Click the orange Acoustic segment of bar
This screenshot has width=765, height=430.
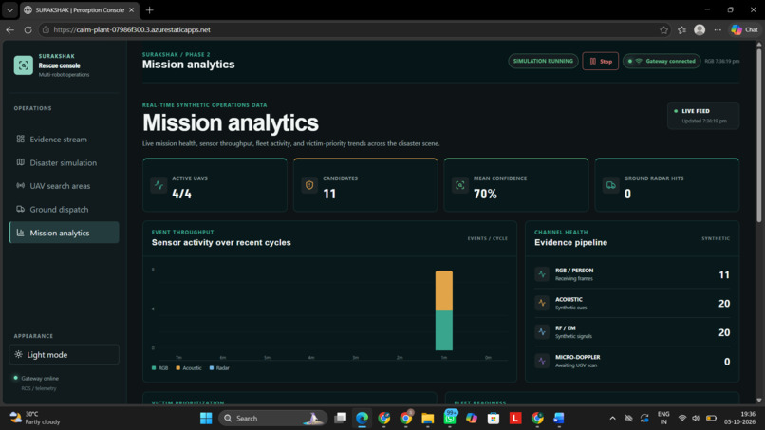point(444,290)
